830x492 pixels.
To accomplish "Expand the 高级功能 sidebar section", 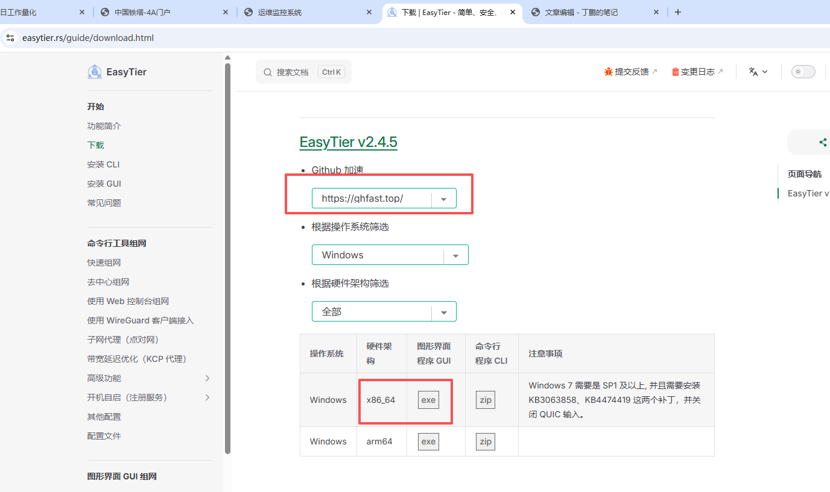I will click(x=207, y=378).
